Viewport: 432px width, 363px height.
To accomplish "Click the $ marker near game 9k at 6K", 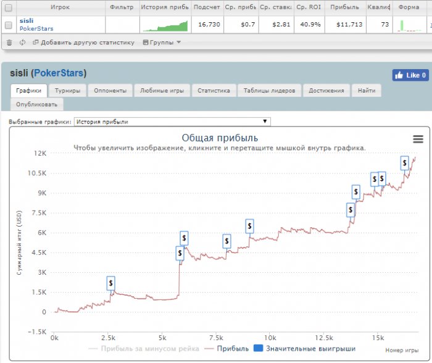I will (249, 226).
